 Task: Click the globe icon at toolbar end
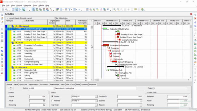(142, 10)
